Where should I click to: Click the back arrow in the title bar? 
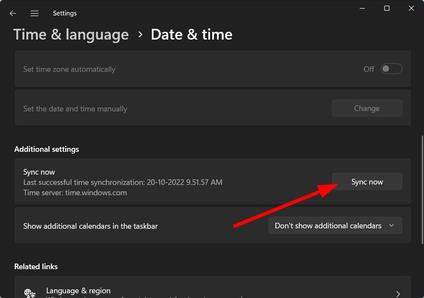13,13
